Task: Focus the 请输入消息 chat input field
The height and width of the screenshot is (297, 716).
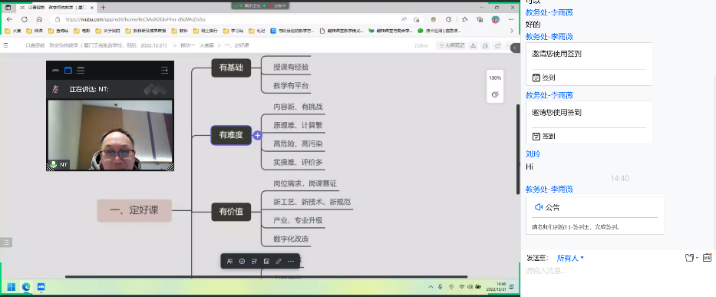Action: pos(619,271)
